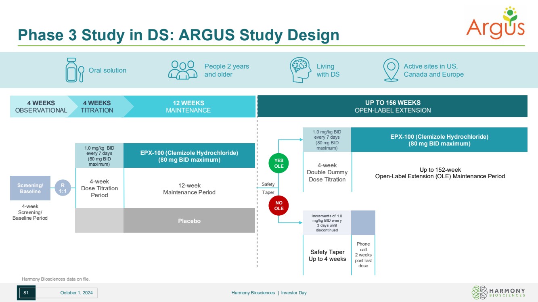Click the R 1:1 randomization circle

click(x=63, y=188)
